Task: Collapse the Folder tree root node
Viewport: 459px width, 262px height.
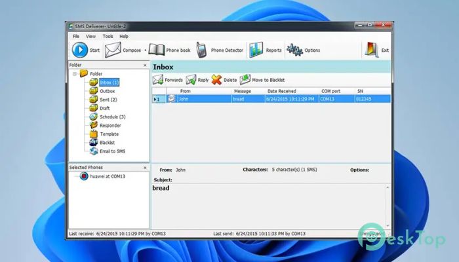Action: [75, 73]
